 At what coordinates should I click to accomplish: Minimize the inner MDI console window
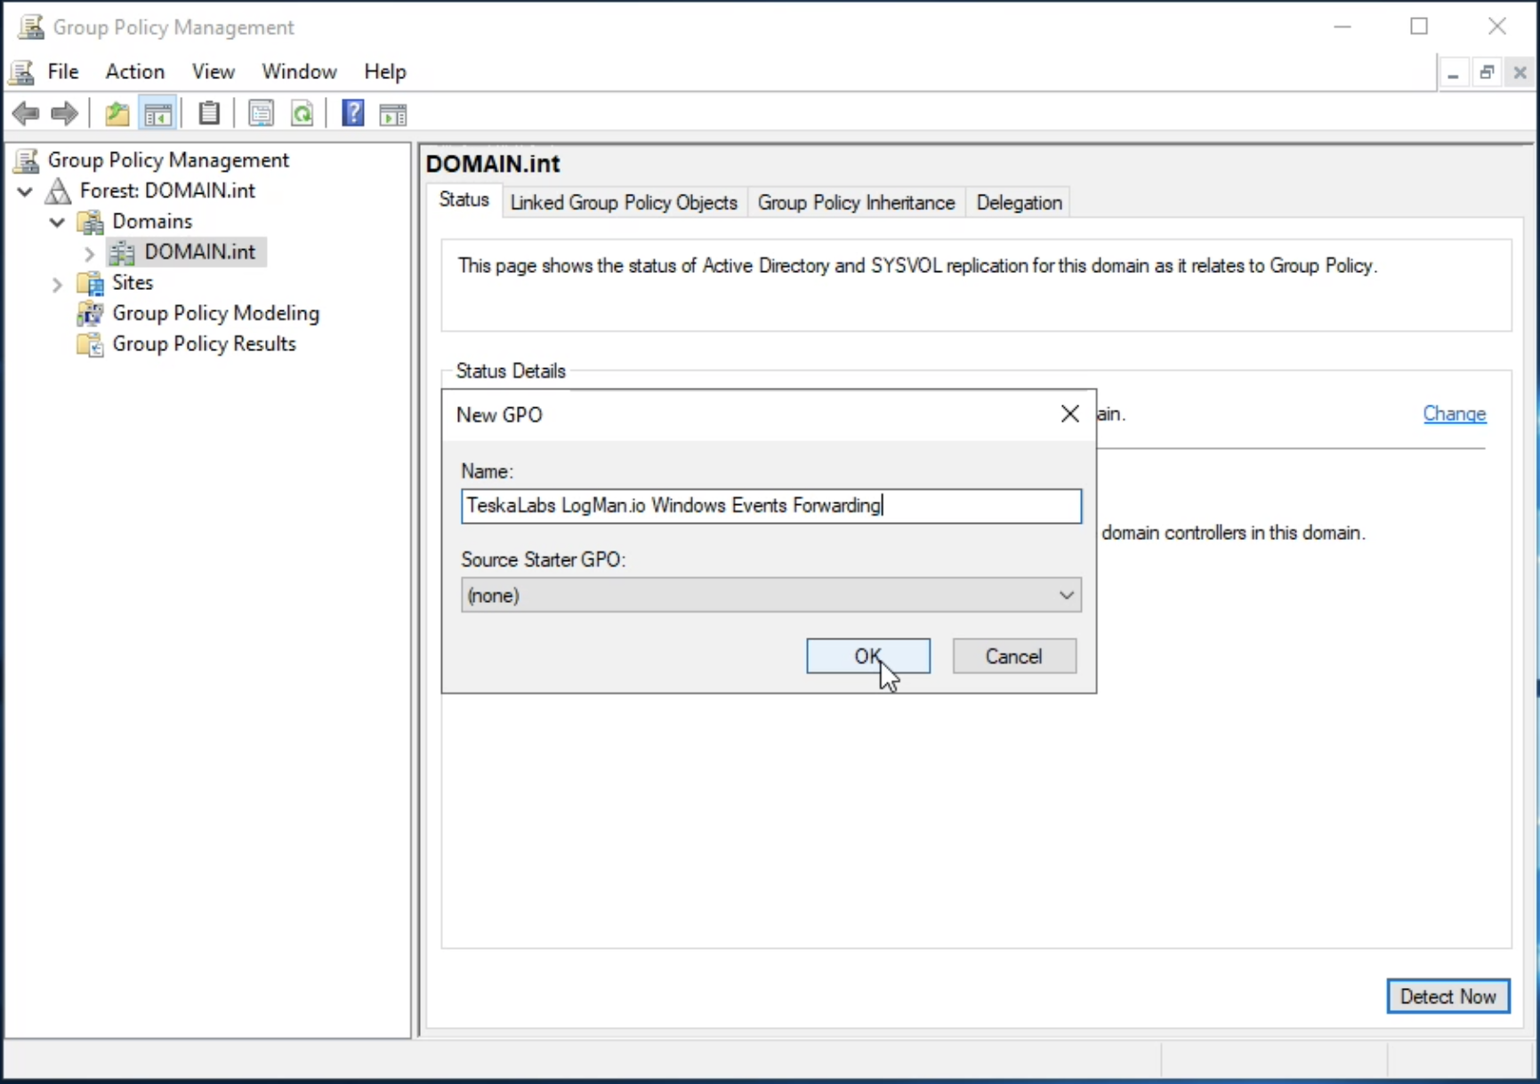pyautogui.click(x=1453, y=73)
